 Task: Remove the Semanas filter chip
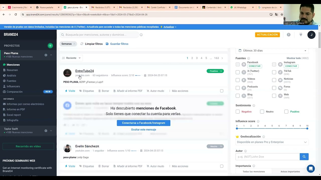point(74,44)
